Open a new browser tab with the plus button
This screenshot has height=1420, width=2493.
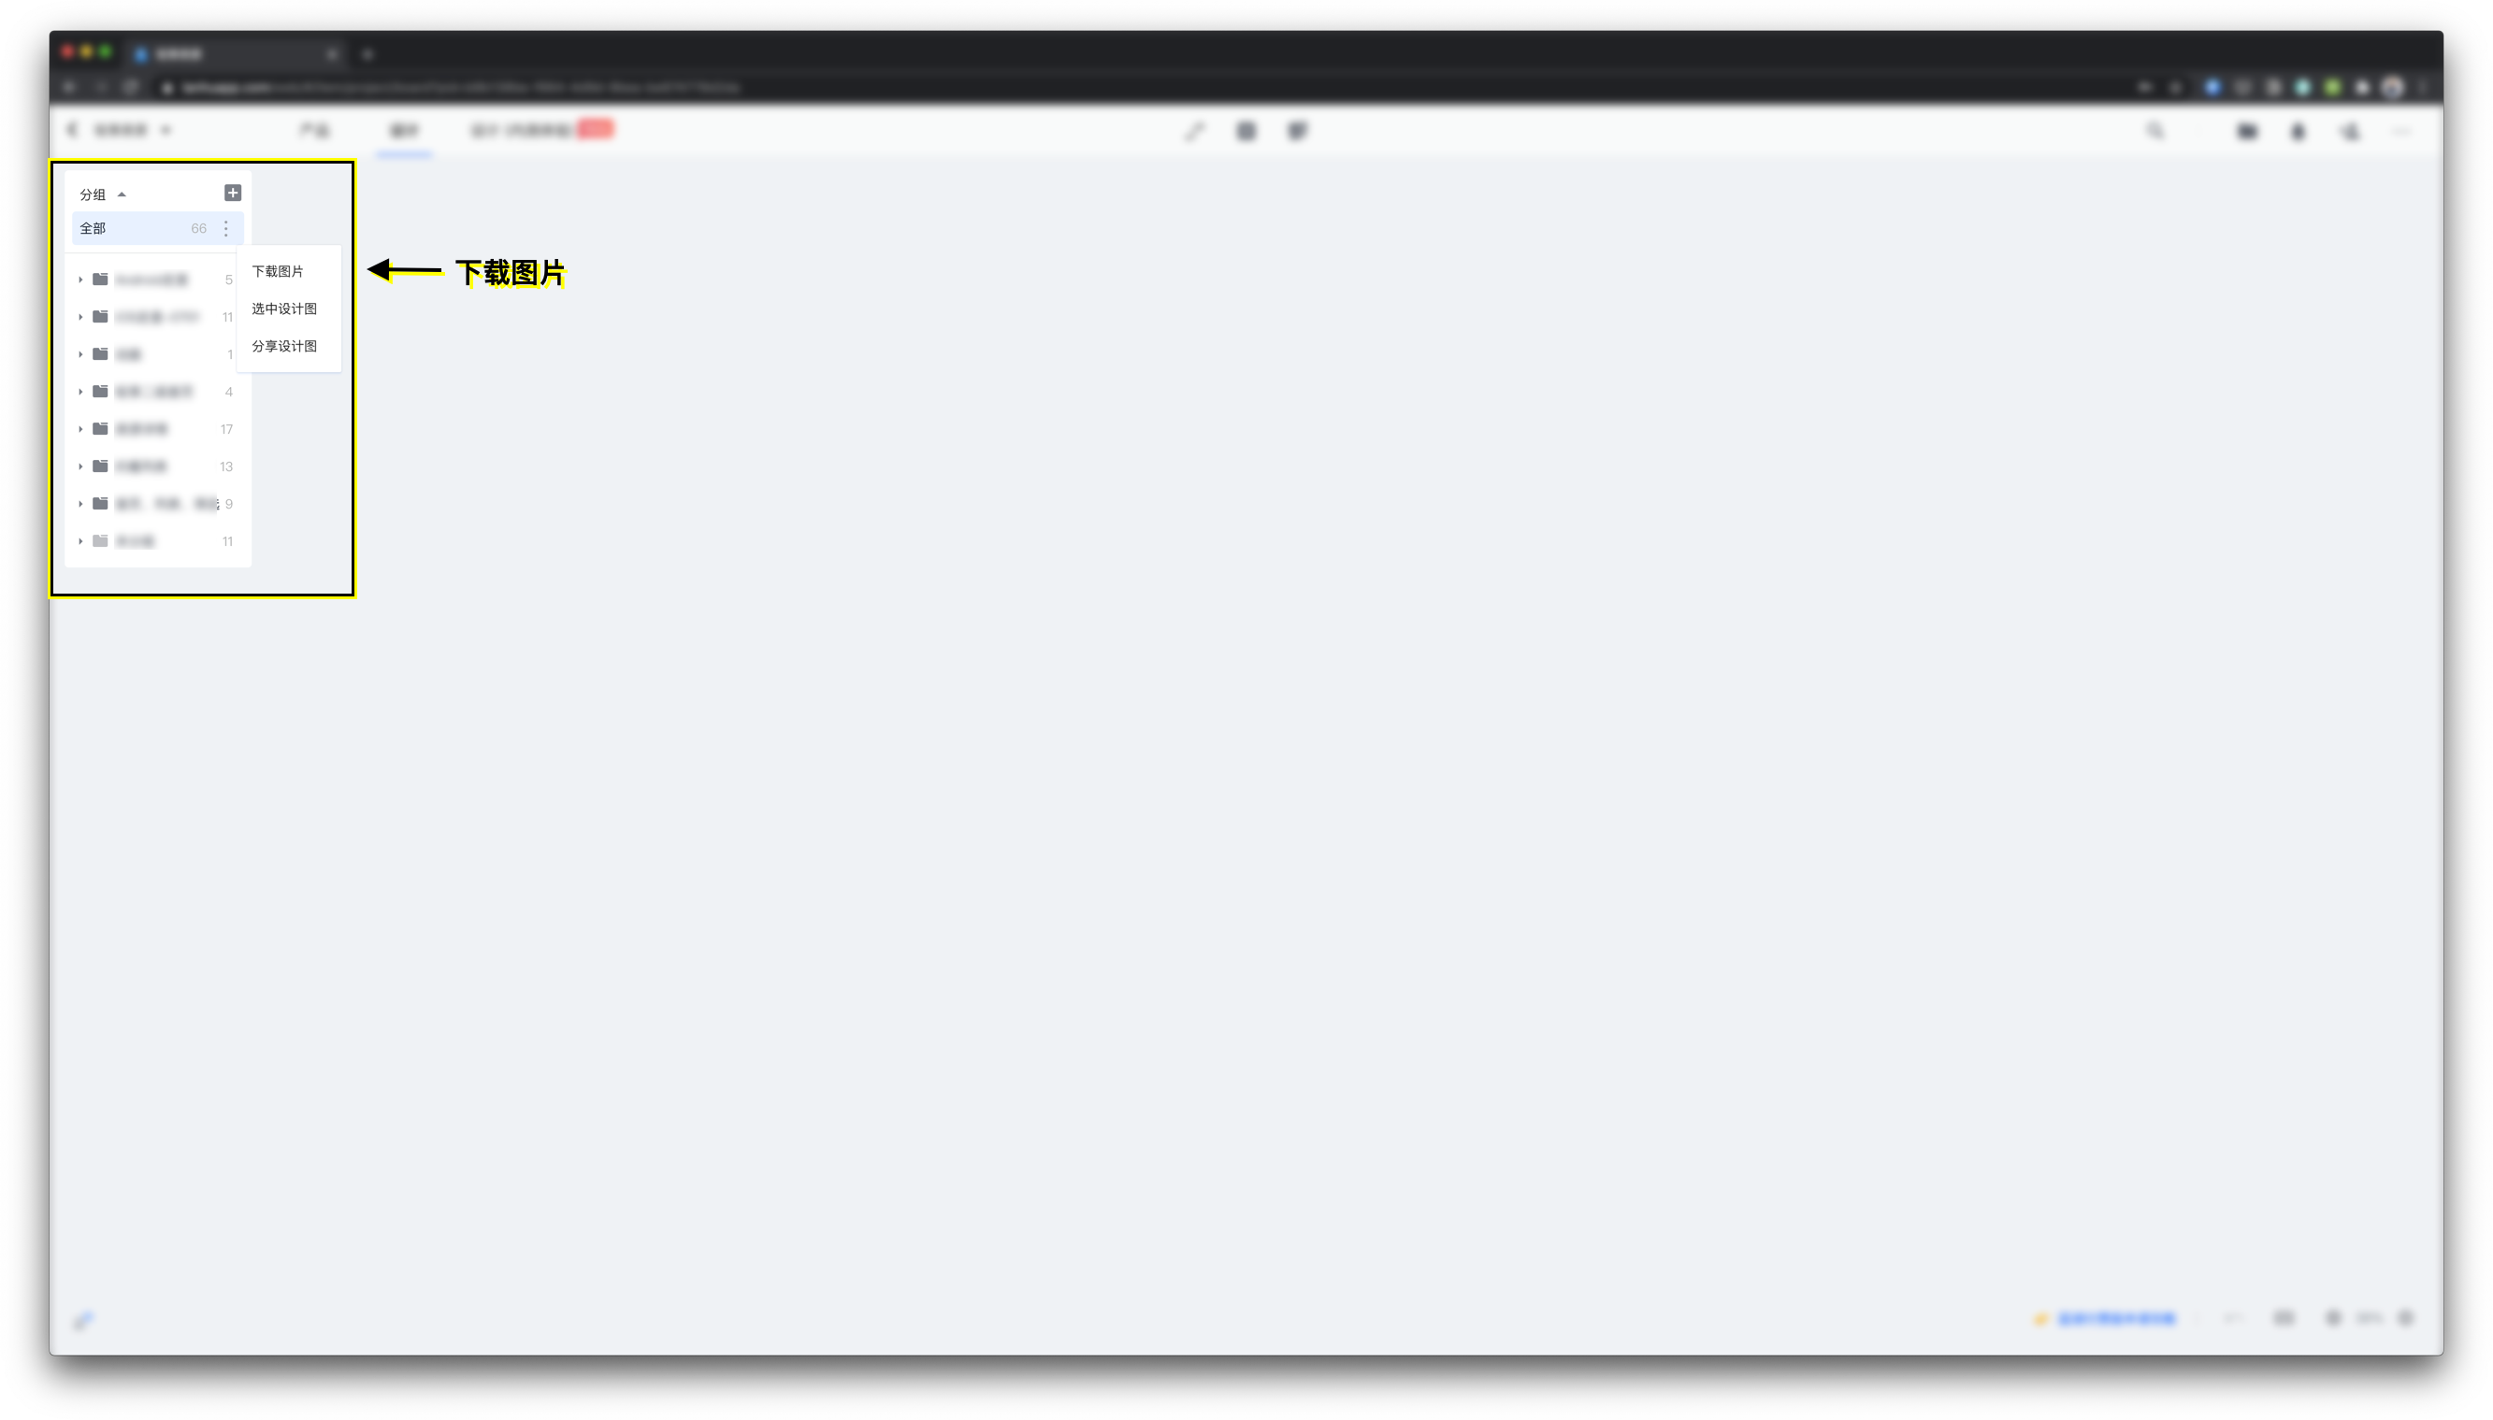[367, 54]
